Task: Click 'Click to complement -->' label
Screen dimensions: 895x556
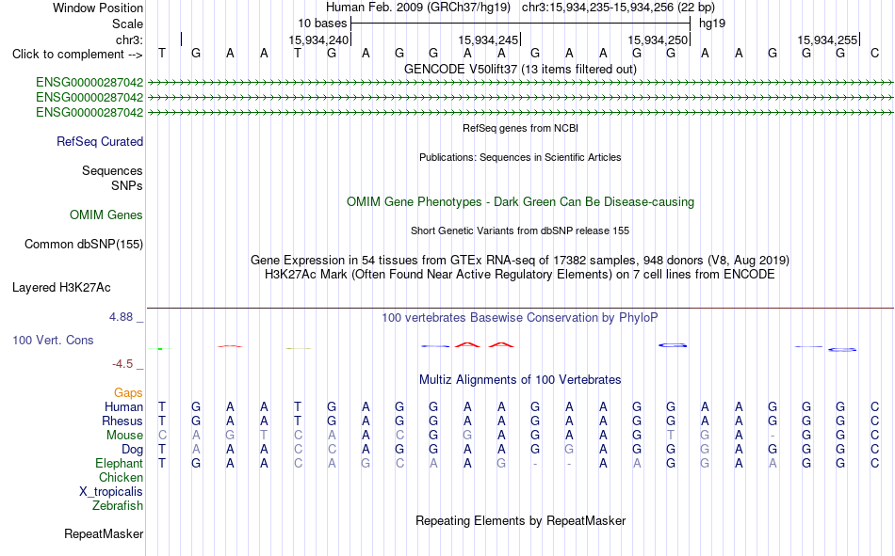Action: click(77, 55)
